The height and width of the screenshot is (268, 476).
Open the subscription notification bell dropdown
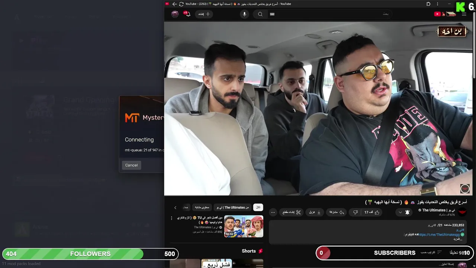pyautogui.click(x=404, y=212)
